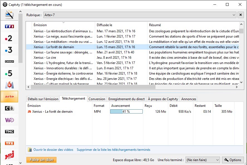The height and width of the screenshot is (165, 247).
Task: Select the M6 channel icon
Action: coord(9,85)
